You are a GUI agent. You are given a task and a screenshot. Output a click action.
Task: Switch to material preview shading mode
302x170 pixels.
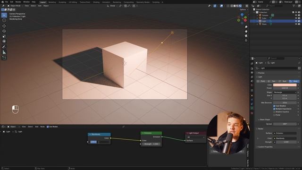(x=237, y=6)
